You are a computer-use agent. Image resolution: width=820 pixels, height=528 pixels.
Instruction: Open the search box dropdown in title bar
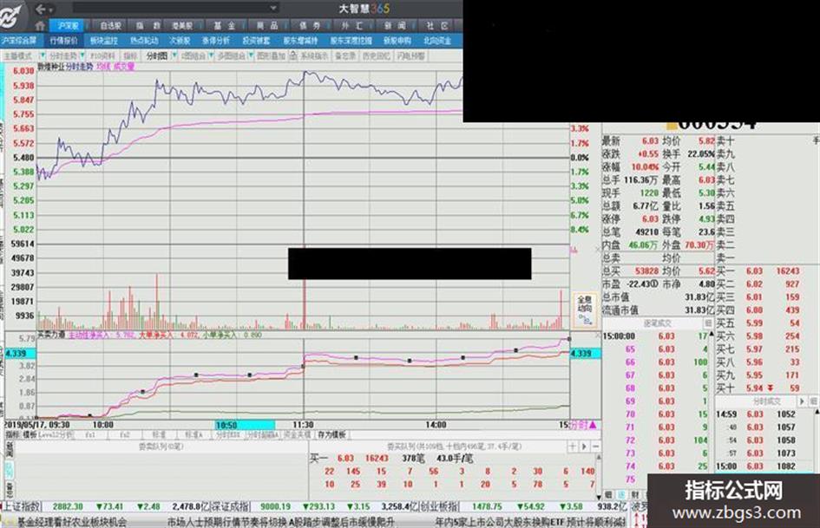(x=272, y=8)
